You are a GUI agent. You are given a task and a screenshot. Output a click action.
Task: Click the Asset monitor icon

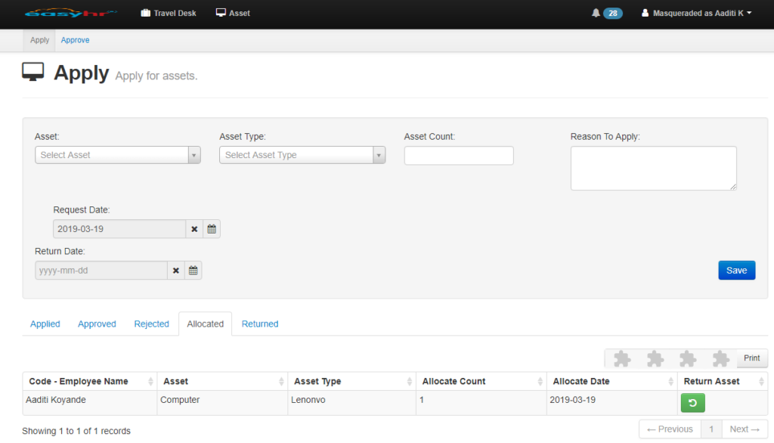220,12
